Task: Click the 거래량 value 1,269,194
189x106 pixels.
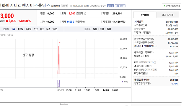Action: coord(116,14)
